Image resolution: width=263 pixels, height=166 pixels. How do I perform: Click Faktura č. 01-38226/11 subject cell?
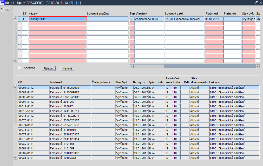click(70, 116)
